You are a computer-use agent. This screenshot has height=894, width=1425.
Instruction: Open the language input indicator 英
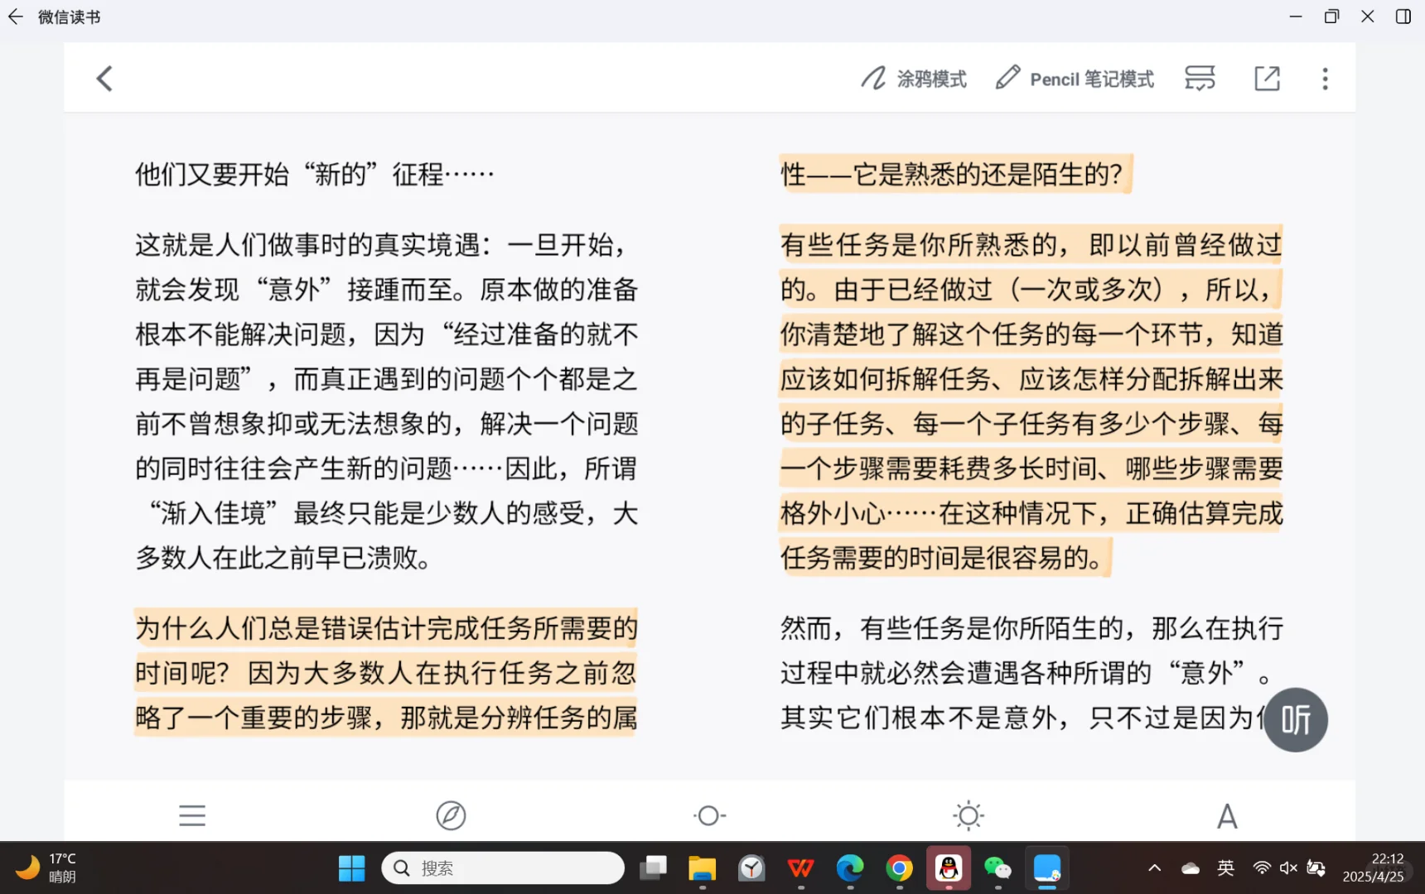point(1225,868)
